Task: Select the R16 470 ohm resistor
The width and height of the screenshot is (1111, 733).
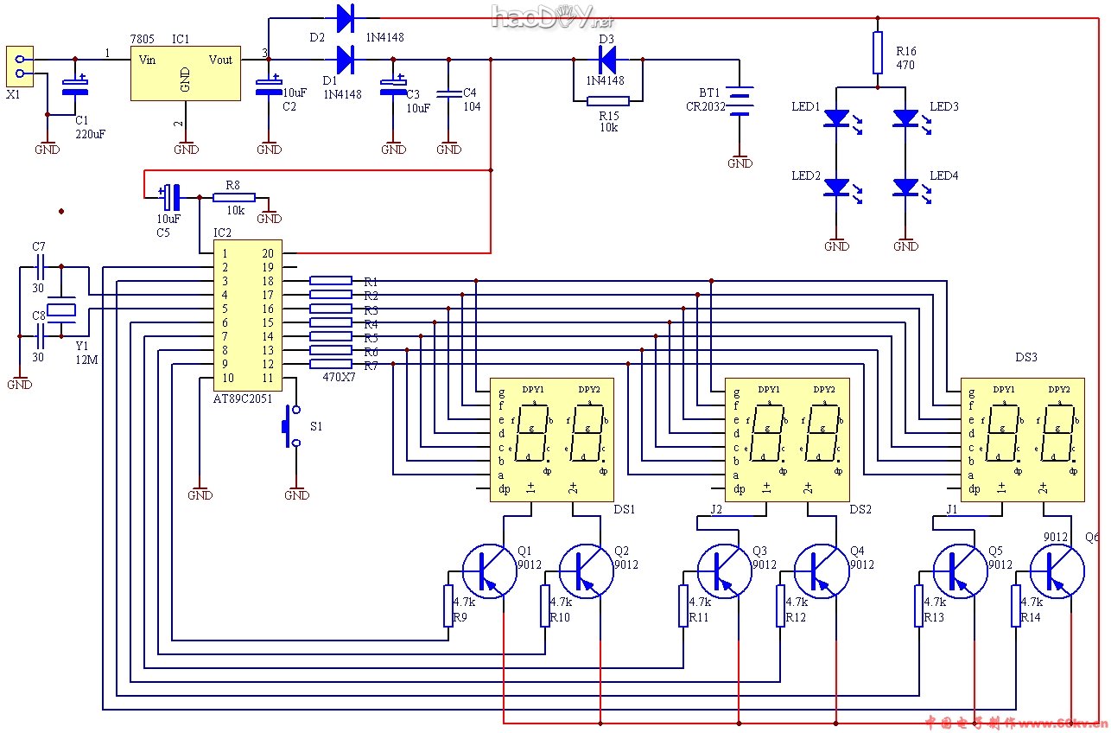Action: pos(878,53)
